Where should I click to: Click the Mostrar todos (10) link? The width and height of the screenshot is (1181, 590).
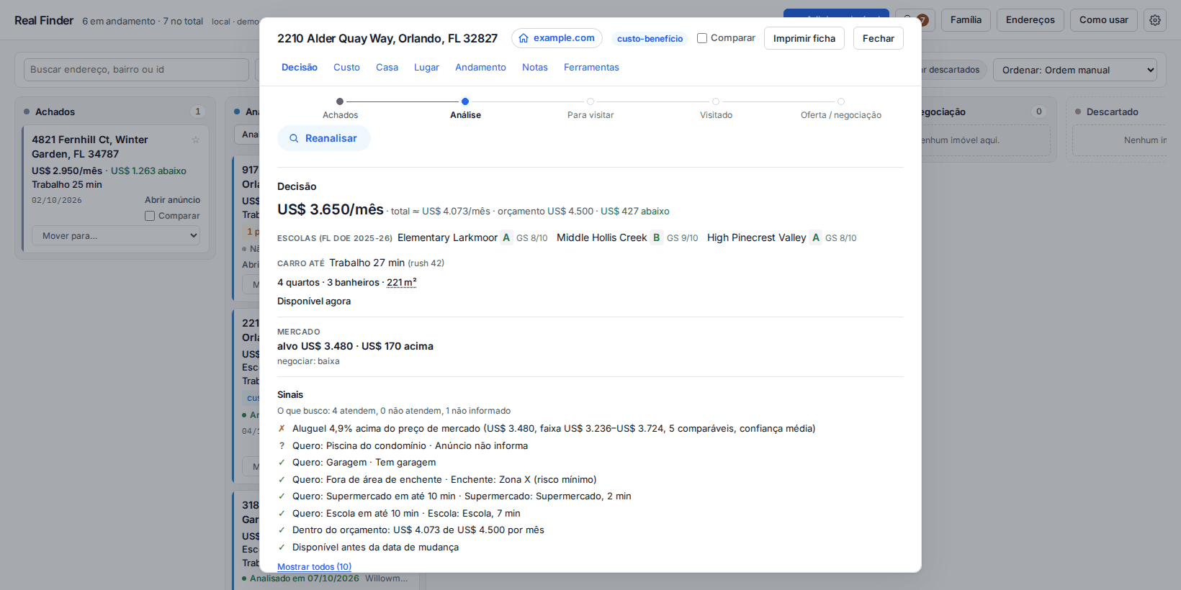point(314,567)
